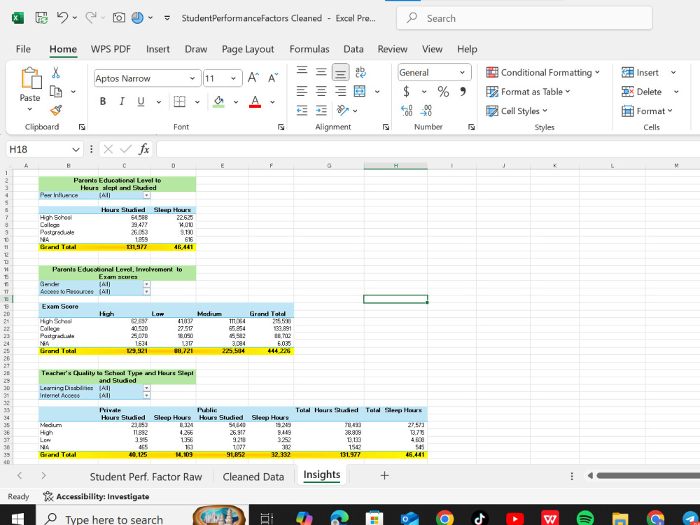Click the Wrap Text icon
Viewport: 700px width, 525px height.
click(360, 72)
